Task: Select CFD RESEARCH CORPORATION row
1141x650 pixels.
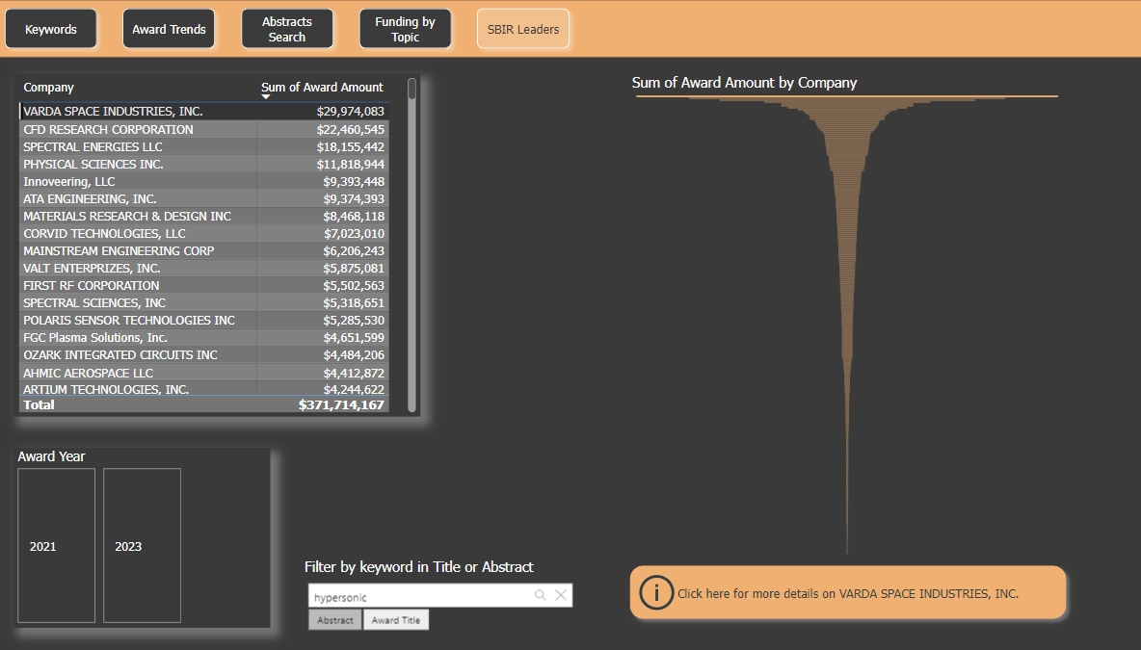Action: tap(203, 129)
